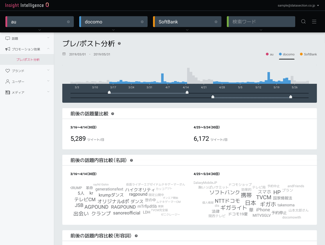
Task: Click the post-period start handle near 4/21
Action: [213, 97]
